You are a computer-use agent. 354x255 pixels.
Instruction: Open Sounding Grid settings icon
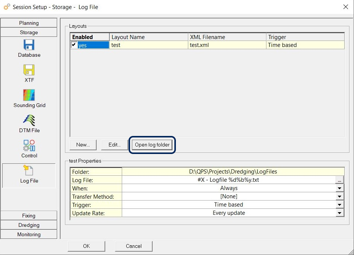29,95
